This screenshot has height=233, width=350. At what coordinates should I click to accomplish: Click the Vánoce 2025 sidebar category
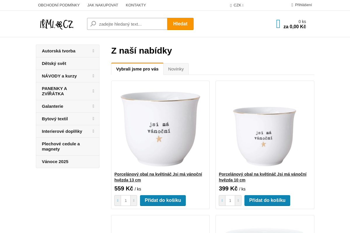pos(55,161)
